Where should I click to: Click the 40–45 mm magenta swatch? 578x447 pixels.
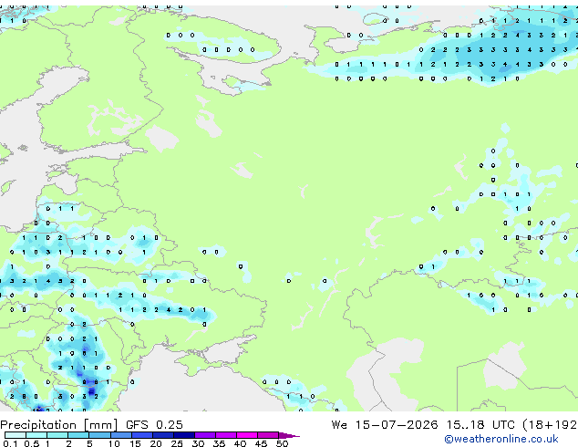click(x=247, y=435)
